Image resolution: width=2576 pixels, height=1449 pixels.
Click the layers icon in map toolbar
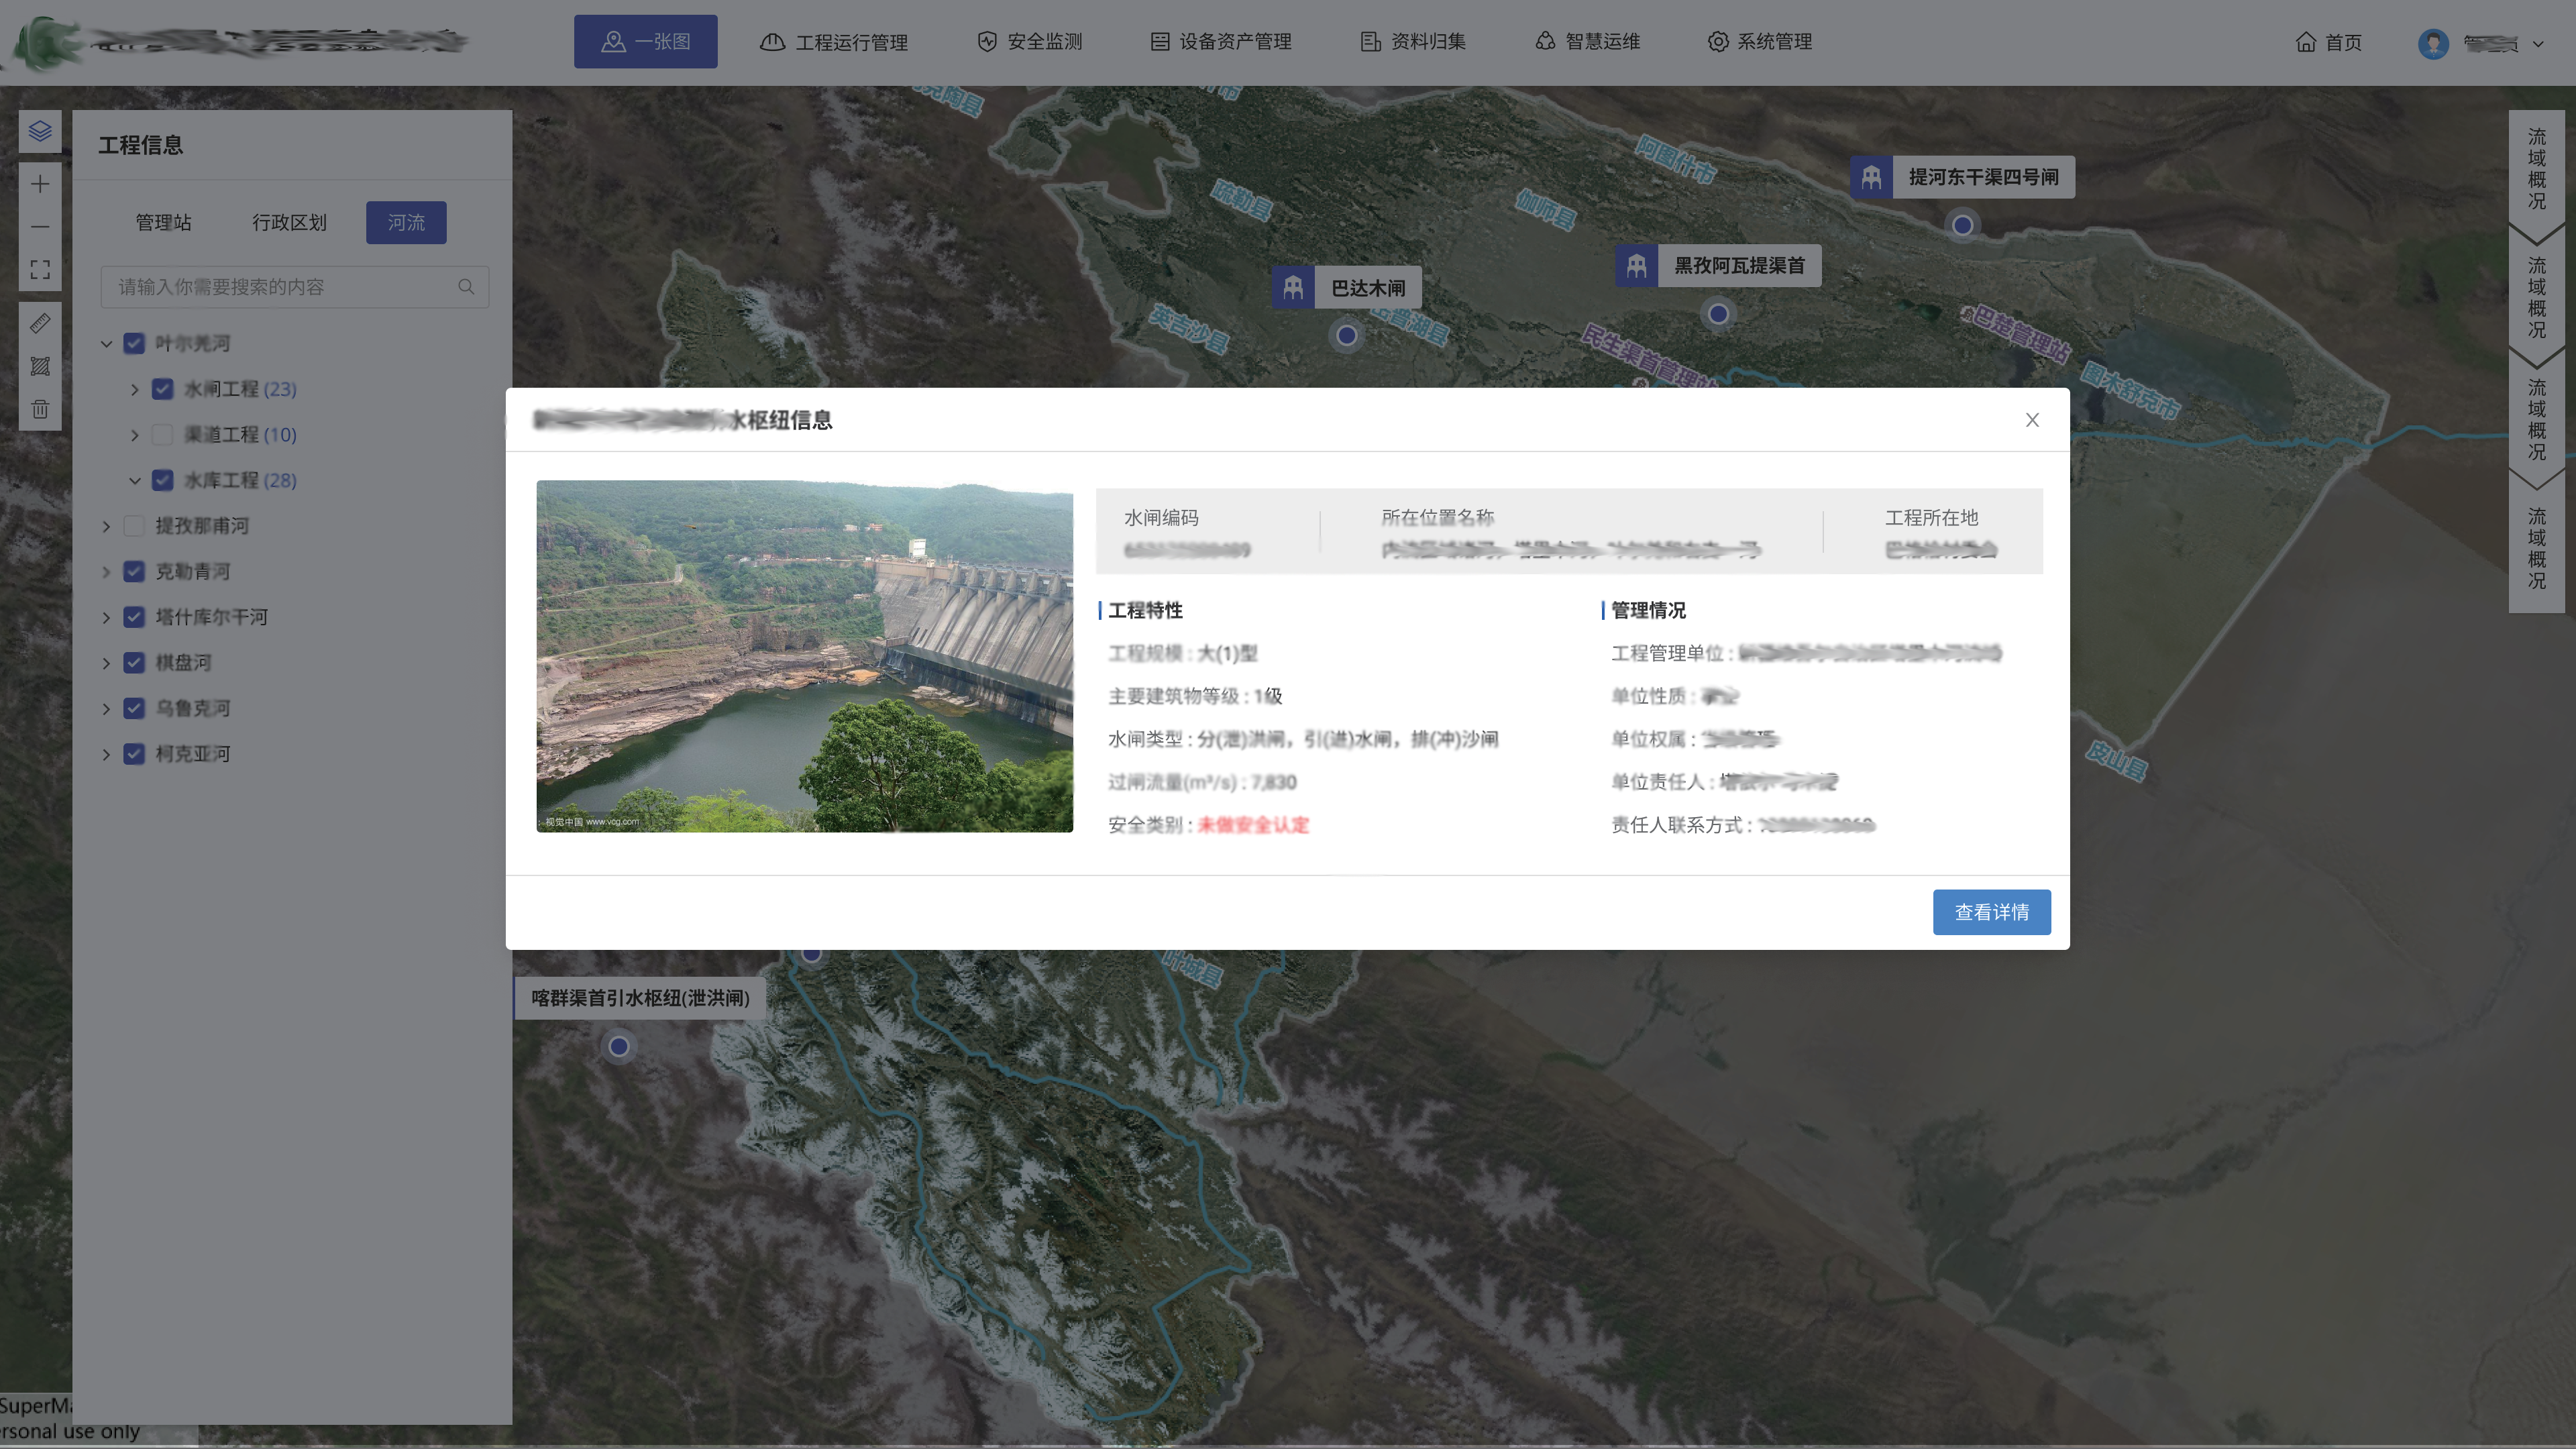point(40,131)
